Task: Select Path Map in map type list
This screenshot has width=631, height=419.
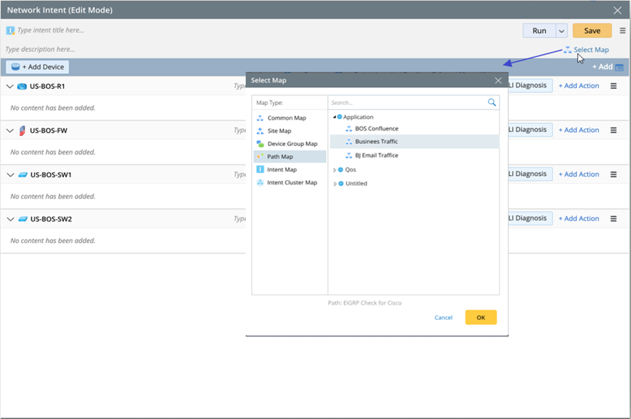Action: (289, 157)
